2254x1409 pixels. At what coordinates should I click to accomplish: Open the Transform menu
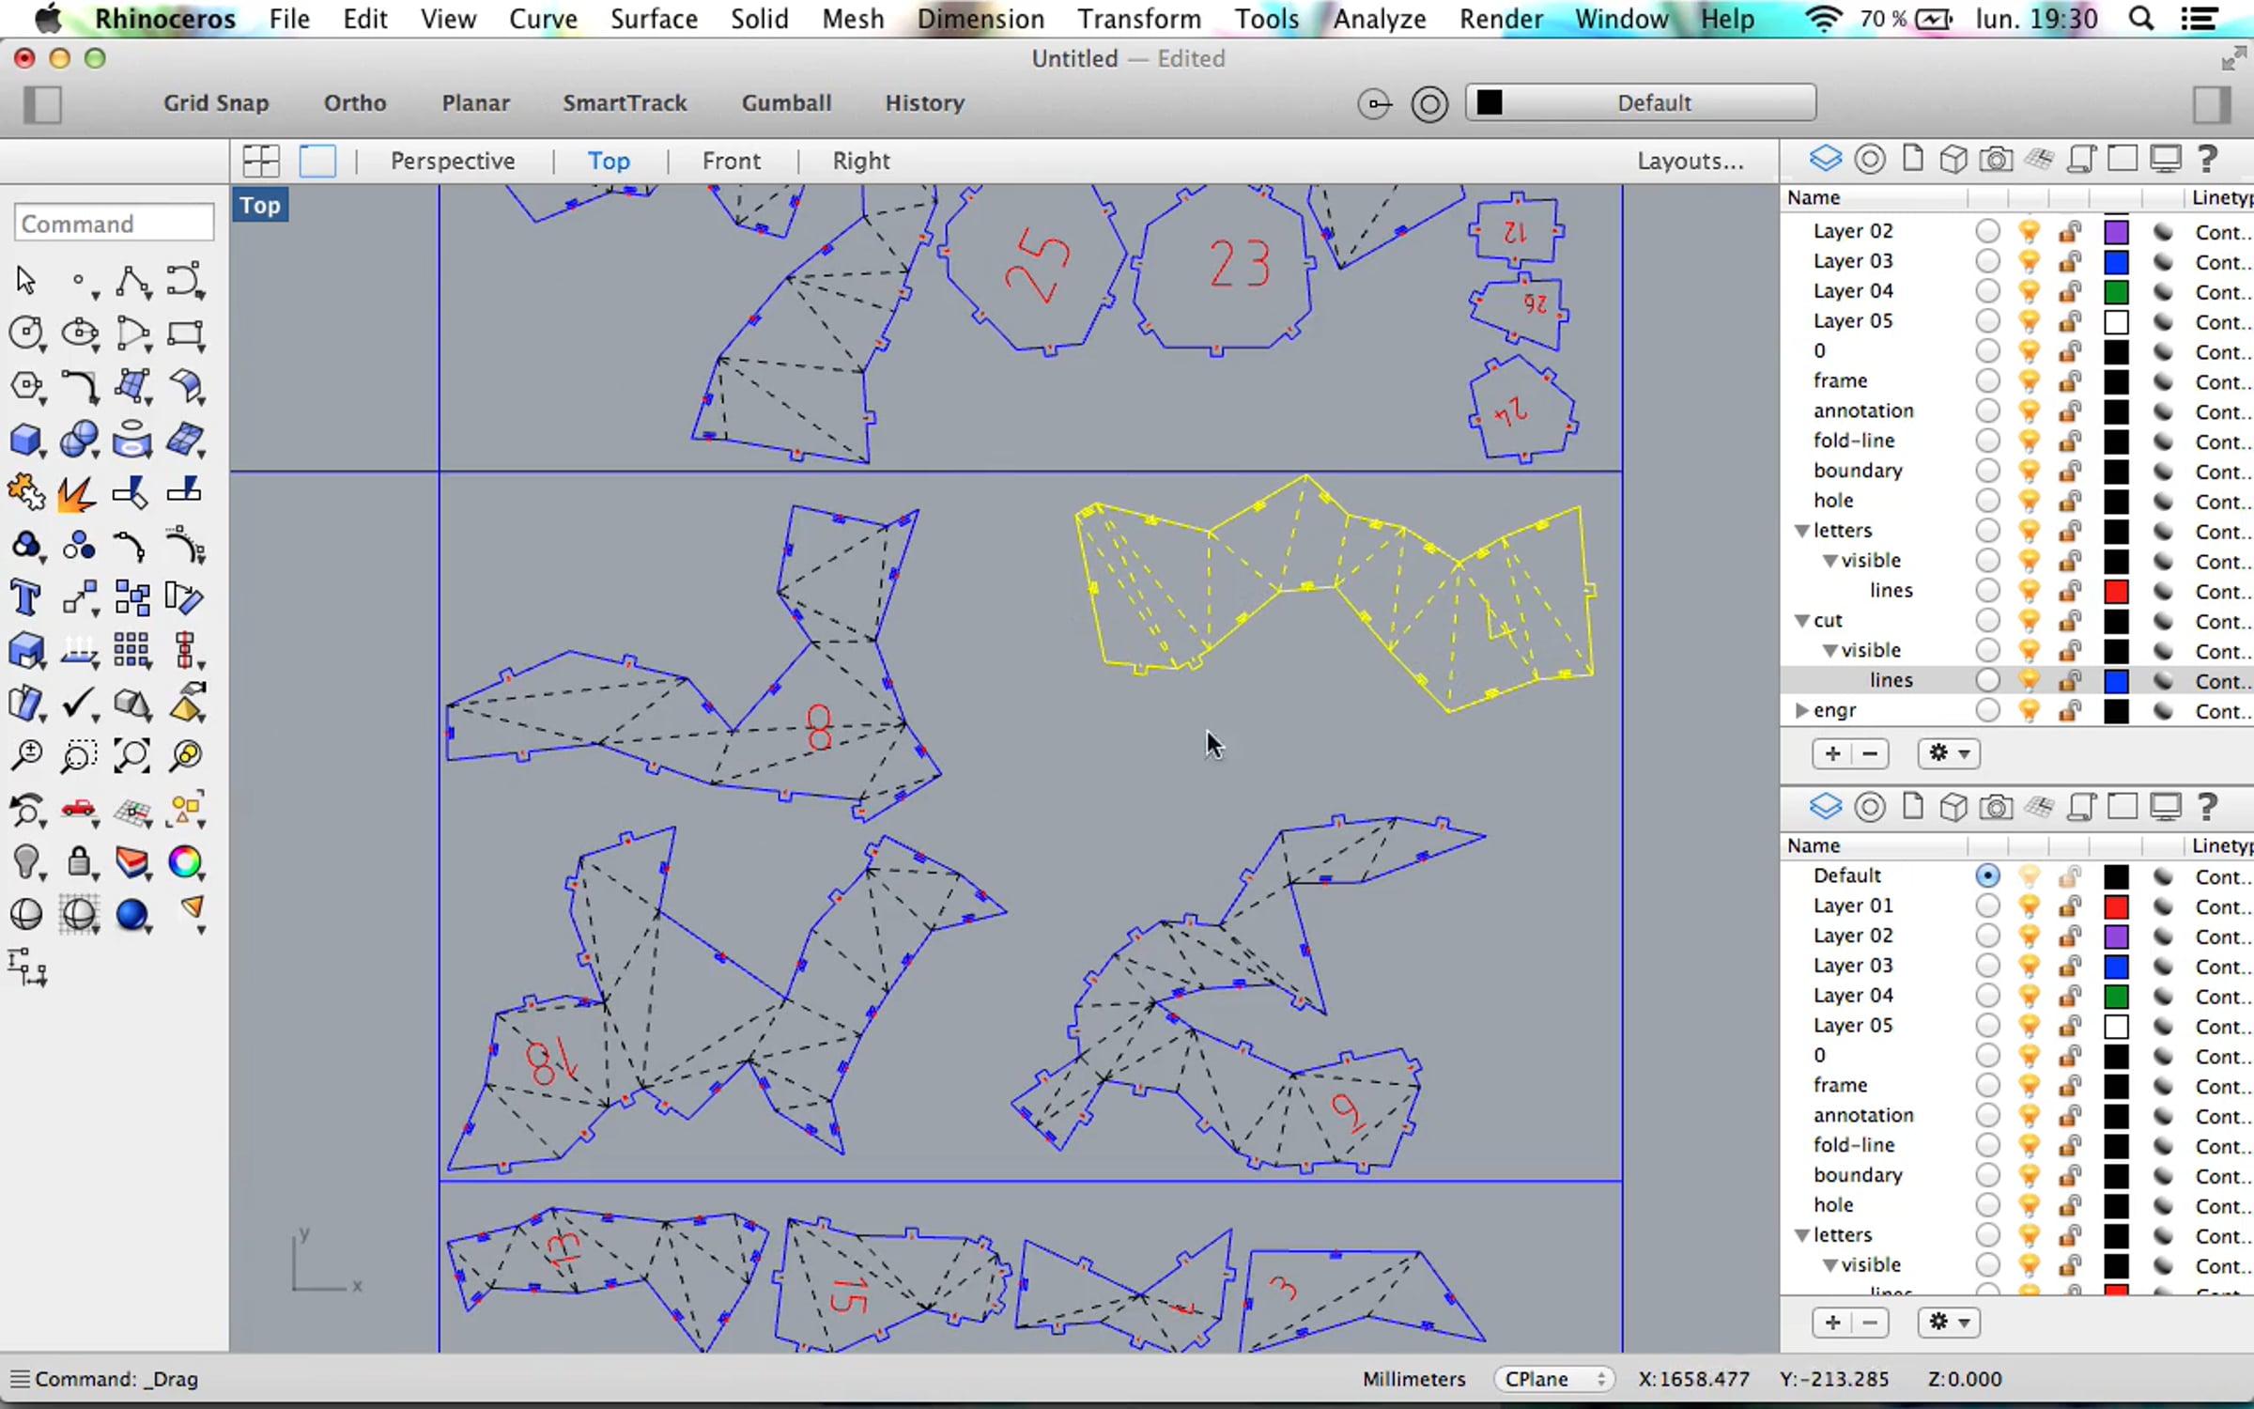coord(1139,19)
